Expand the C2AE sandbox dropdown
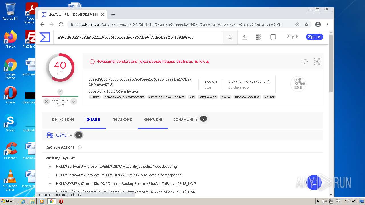The width and height of the screenshot is (365, 205). click(x=71, y=135)
